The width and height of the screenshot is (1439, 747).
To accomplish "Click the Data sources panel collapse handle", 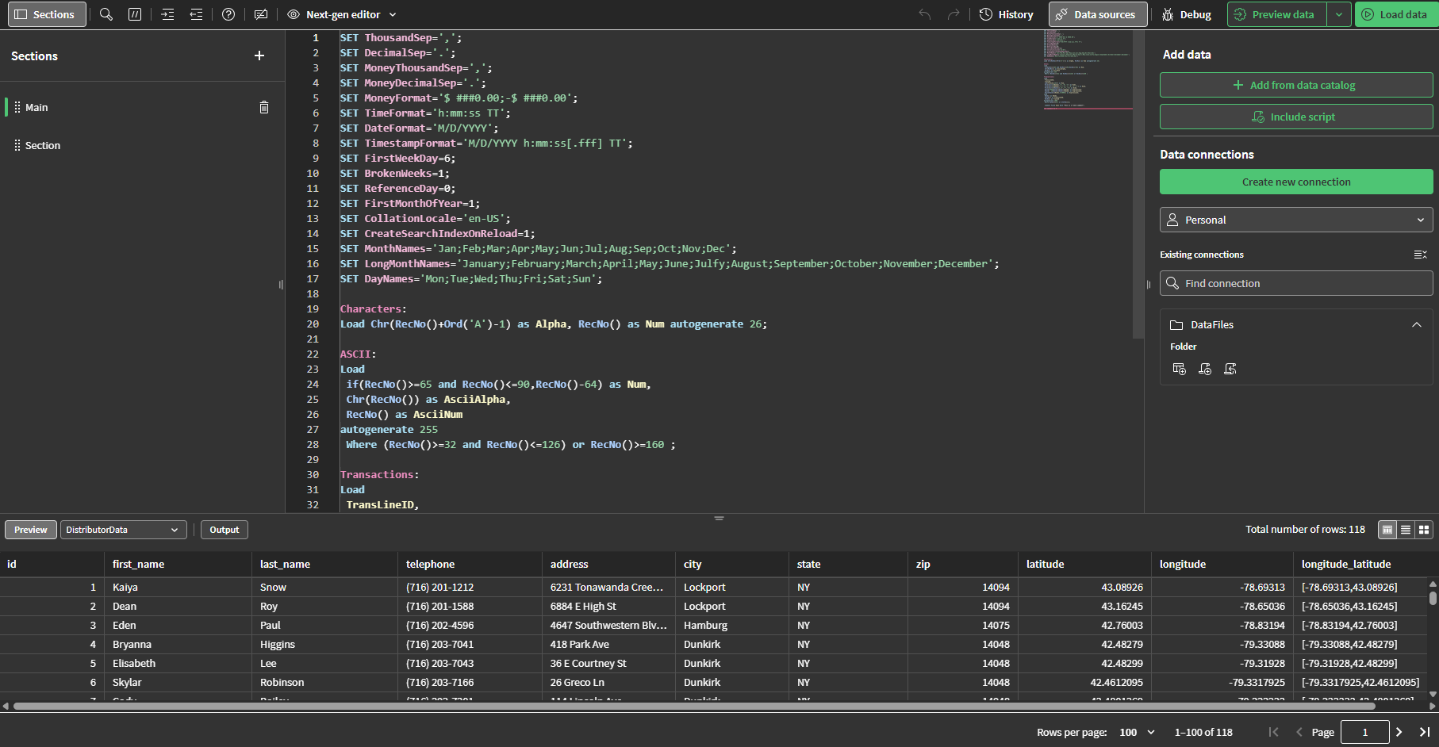I will 1148,284.
